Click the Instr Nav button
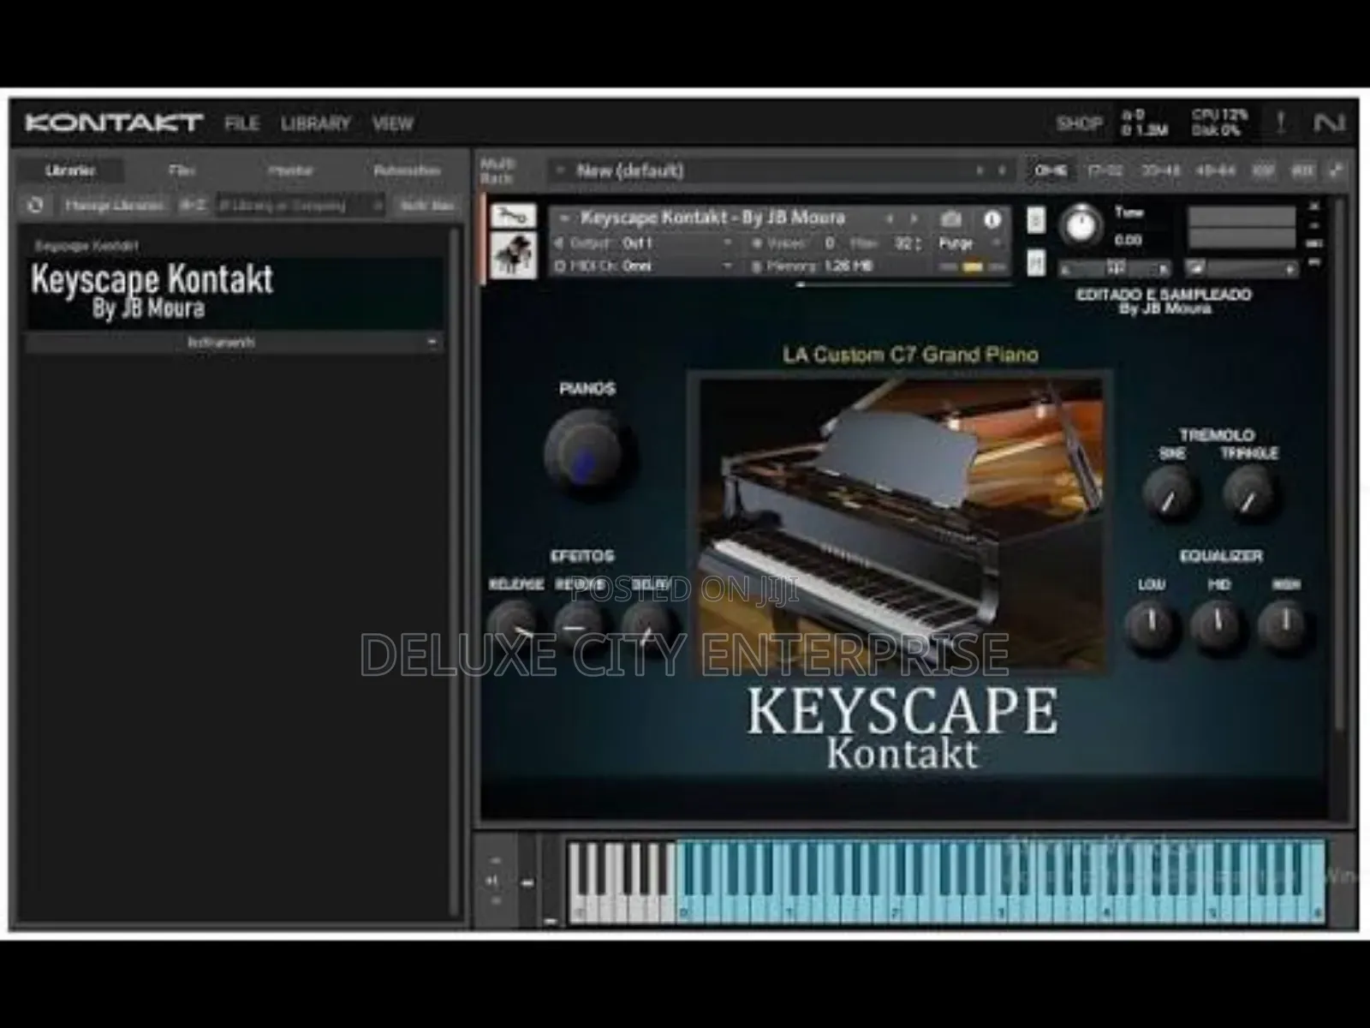This screenshot has width=1370, height=1028. pyautogui.click(x=426, y=206)
